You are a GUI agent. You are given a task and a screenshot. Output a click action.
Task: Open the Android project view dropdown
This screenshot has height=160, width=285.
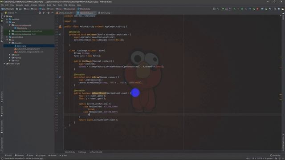tap(11, 13)
